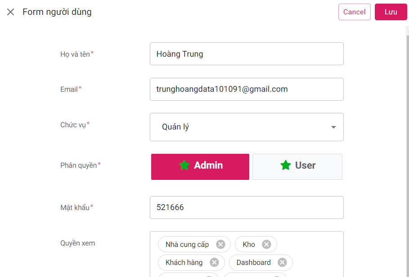Focus the Họ và tên text field
409x277 pixels.
[x=247, y=54]
